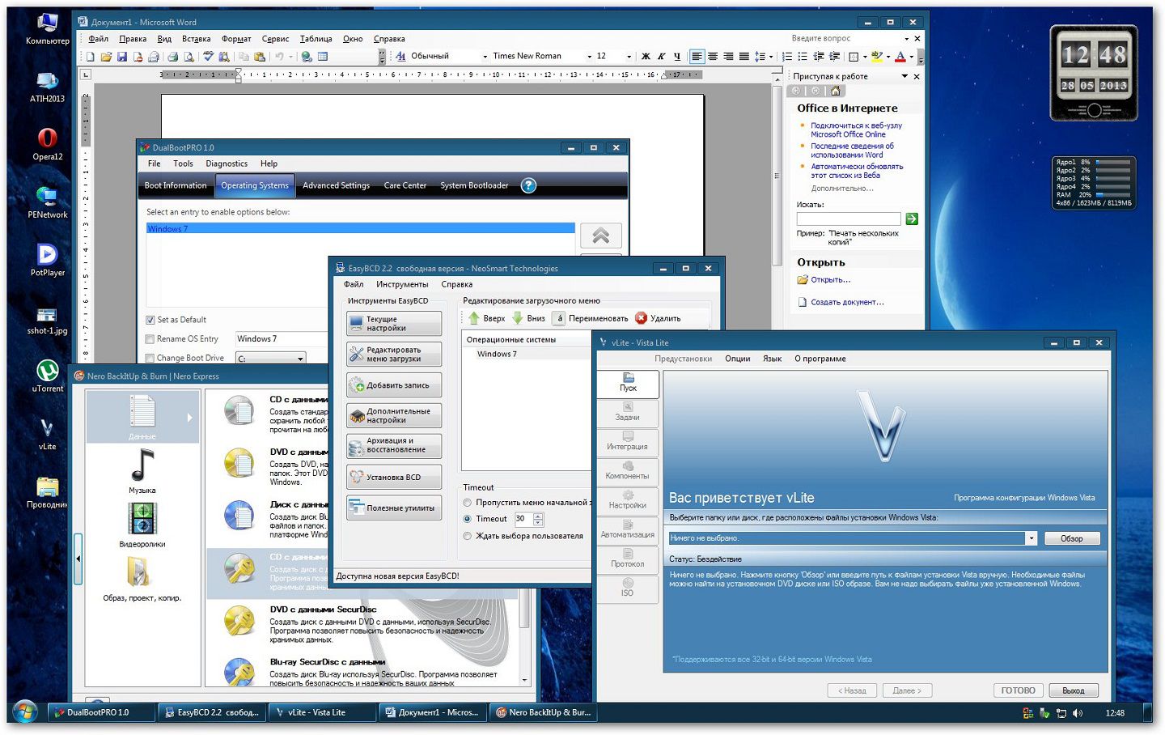Select Пропустить меню radio button in EasyBCD
The width and height of the screenshot is (1165, 735).
[x=467, y=503]
